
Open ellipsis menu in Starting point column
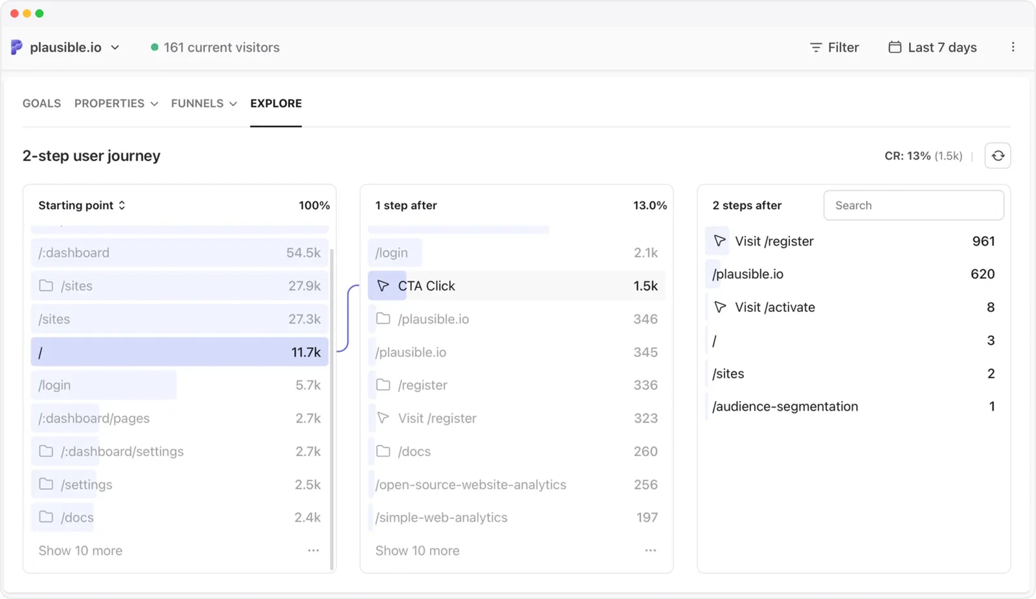click(313, 550)
